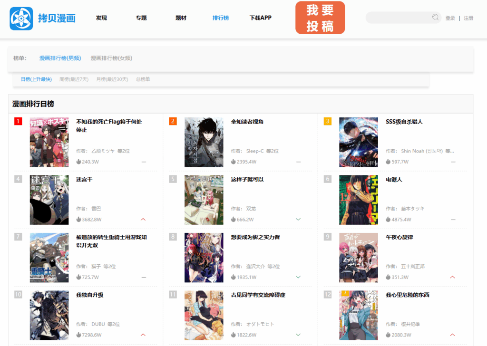
Task: Click flame popularity icon next to 7298.6W
Action: [78, 335]
